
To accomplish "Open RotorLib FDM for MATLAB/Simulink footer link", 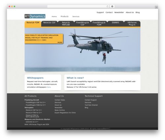I will [32, 116].
